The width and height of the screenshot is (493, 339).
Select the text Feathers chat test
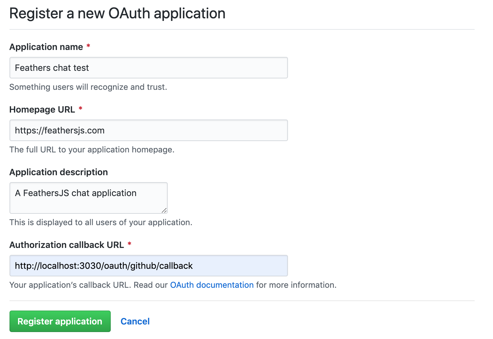[x=52, y=67]
